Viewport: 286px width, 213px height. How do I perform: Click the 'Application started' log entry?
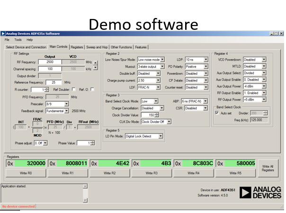14,186
